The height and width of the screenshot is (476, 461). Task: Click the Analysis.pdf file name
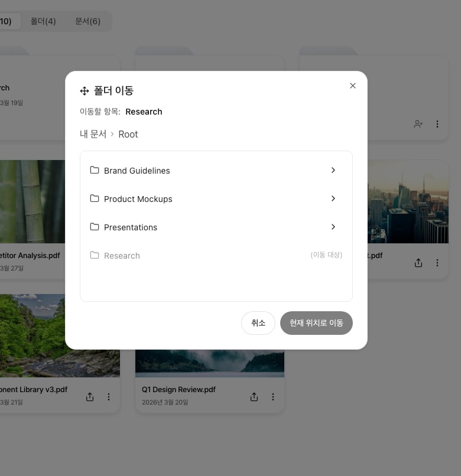pyautogui.click(x=30, y=256)
